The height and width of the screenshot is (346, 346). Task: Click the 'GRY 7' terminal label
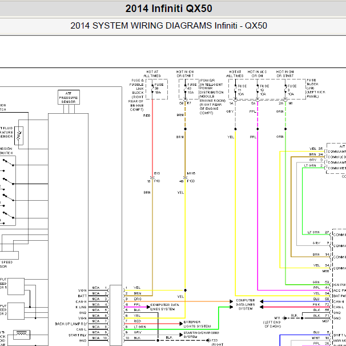coord(321,243)
